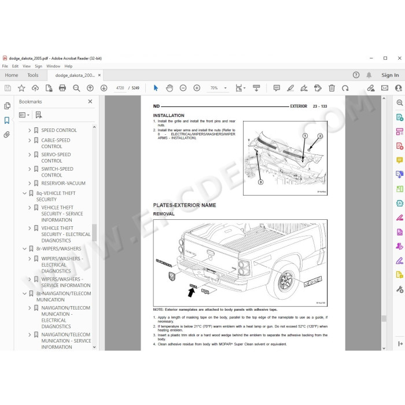This screenshot has height=405, width=405.
Task: Click the upload to cloud icon
Action: (x=35, y=88)
